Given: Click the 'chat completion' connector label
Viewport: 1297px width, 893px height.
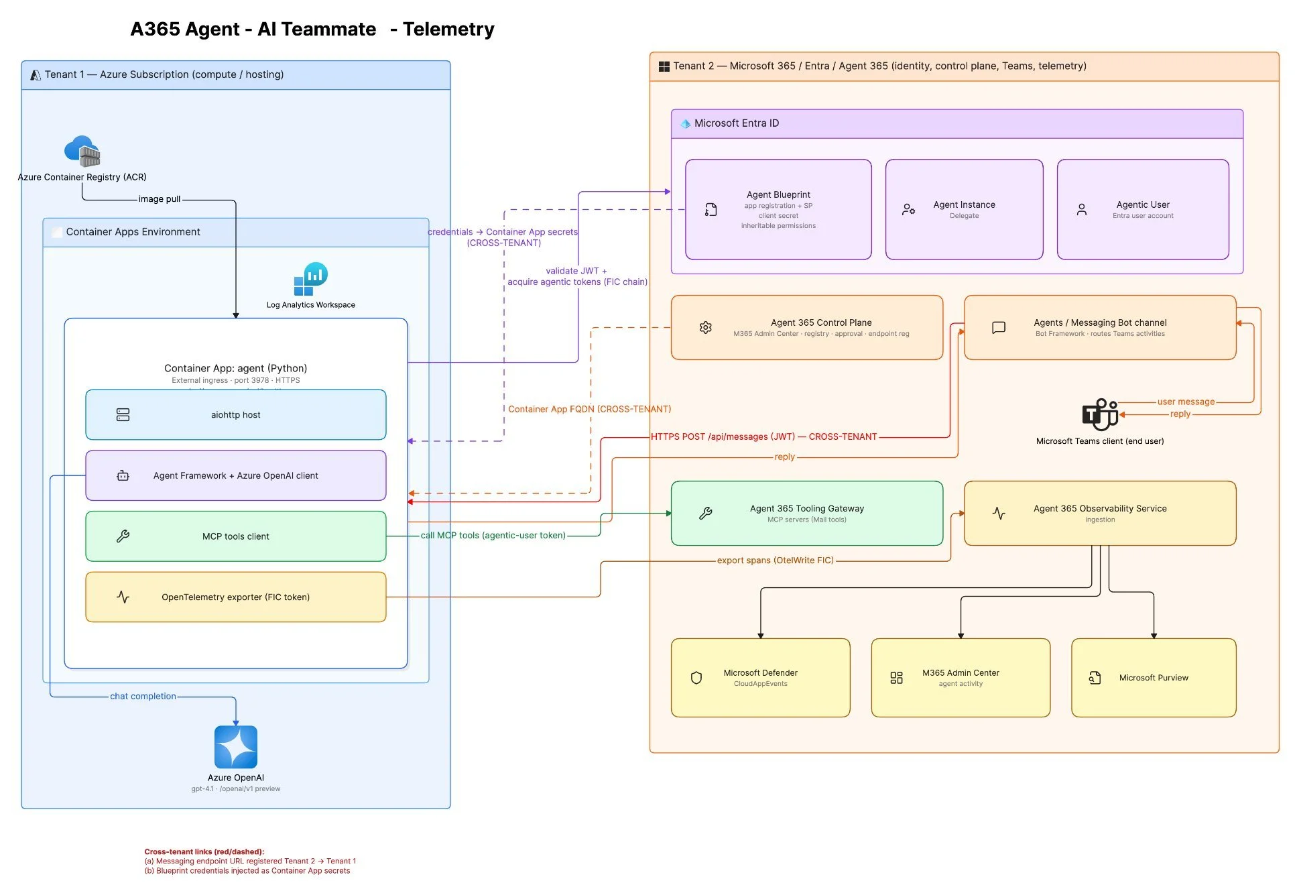Looking at the screenshot, I should click(143, 697).
